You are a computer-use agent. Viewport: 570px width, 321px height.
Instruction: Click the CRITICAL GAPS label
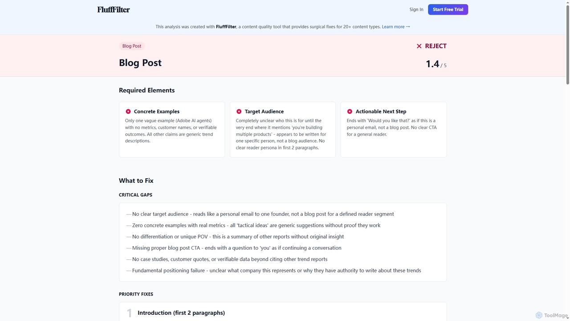[135, 195]
